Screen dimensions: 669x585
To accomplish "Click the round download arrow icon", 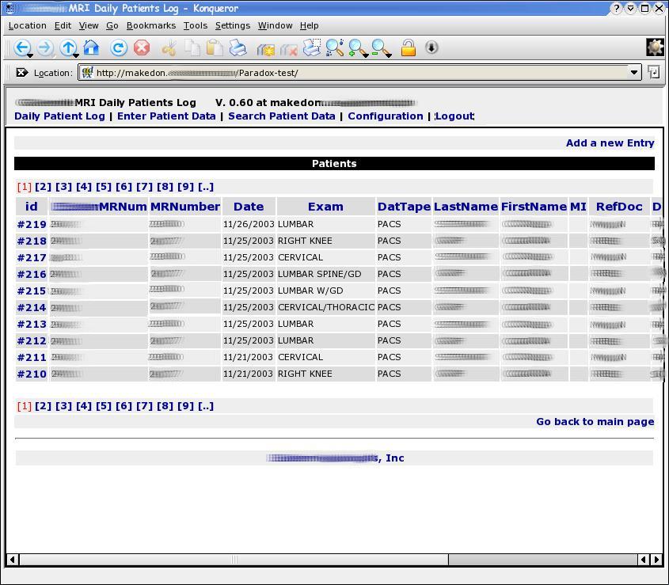I will pos(431,47).
